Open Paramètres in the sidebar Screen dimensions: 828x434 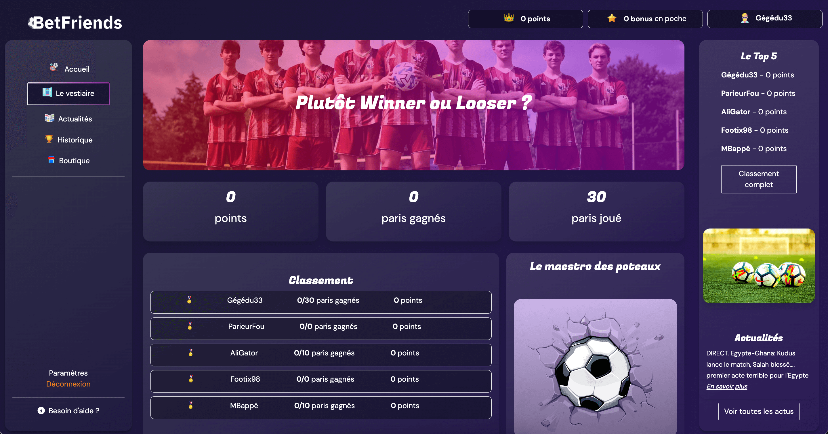tap(68, 373)
